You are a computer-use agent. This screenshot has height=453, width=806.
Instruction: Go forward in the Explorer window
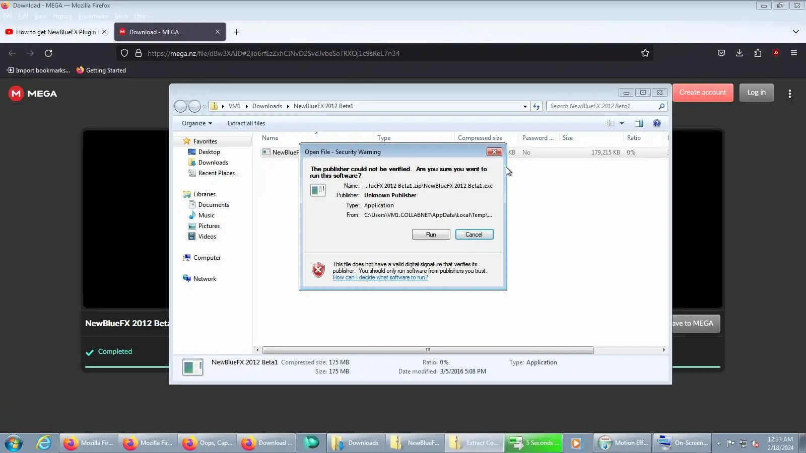194,106
